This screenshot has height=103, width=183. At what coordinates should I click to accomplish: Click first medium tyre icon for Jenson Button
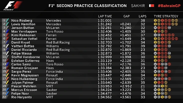[x=155, y=28]
